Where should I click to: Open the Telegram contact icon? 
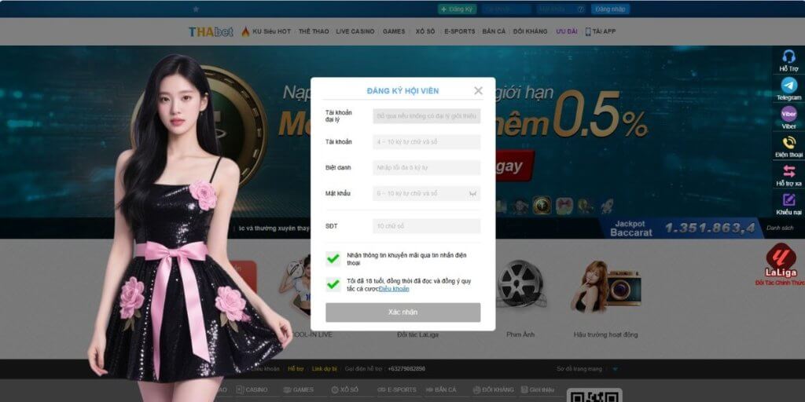(788, 86)
